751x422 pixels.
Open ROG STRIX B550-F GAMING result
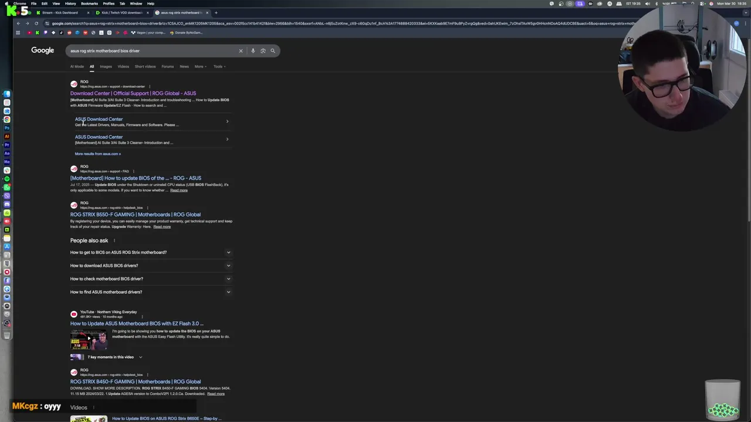coord(136,215)
